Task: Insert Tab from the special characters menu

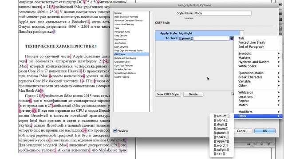Action: point(258,38)
